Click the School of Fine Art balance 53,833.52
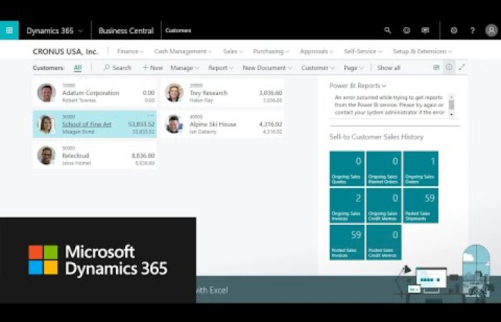Image resolution: width=501 pixels, height=322 pixels. pos(141,124)
